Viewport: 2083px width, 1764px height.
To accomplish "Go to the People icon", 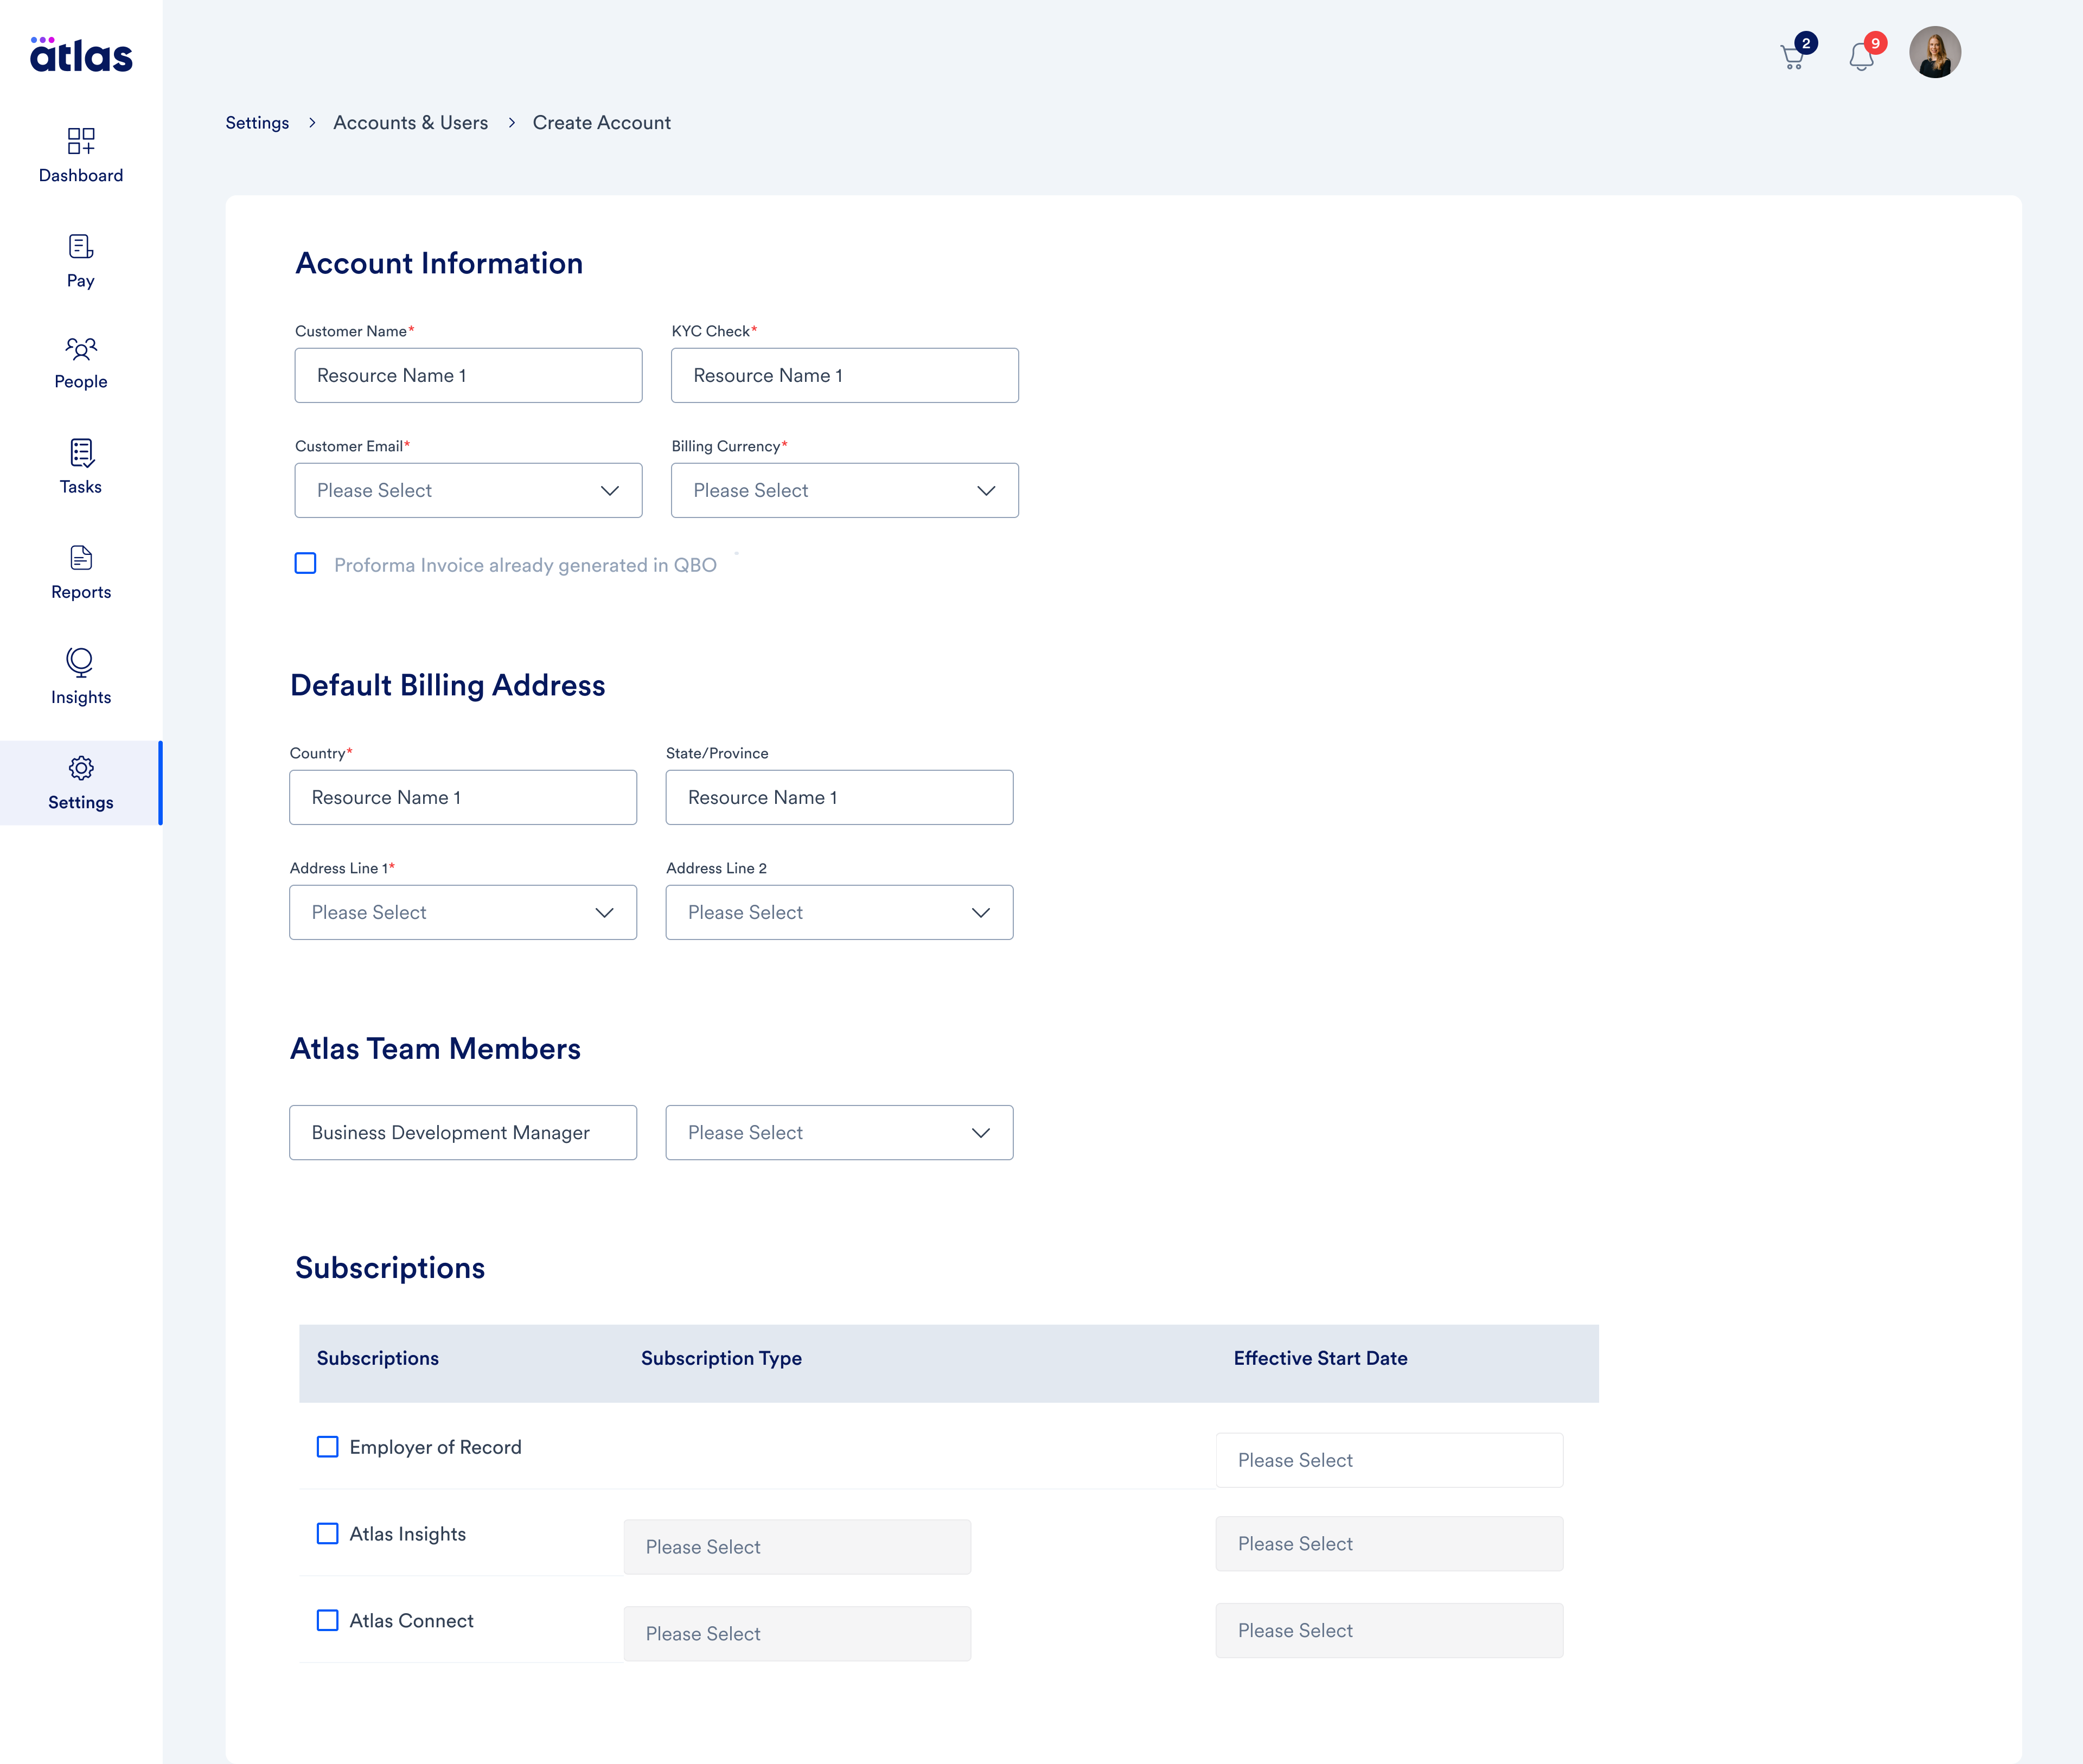I will 81,348.
